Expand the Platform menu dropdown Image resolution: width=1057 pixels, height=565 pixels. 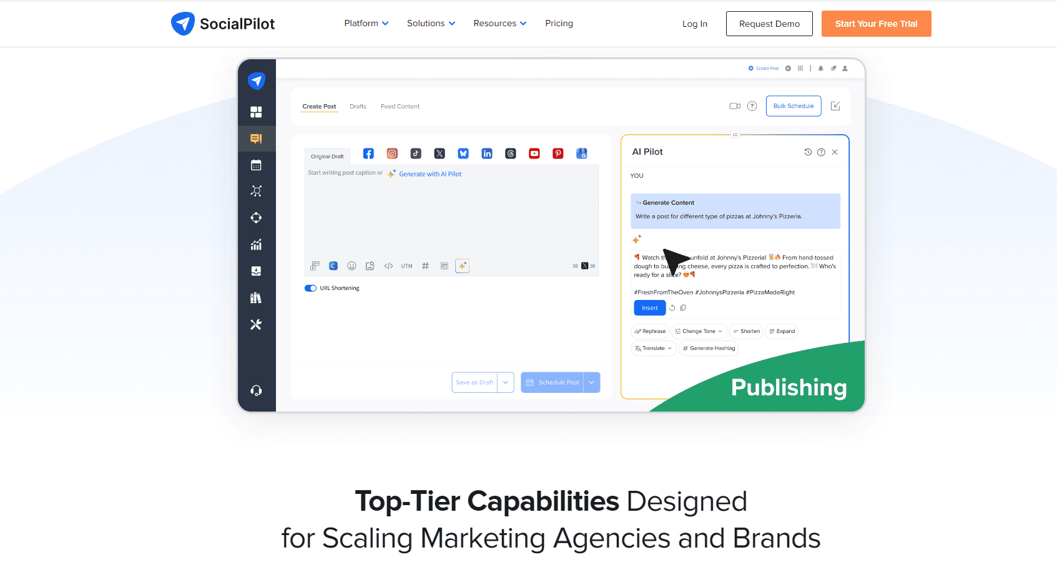366,23
